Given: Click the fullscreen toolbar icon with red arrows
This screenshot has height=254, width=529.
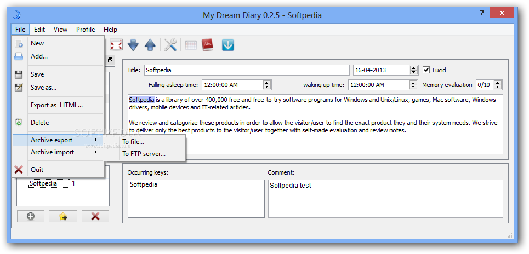Looking at the screenshot, I should tap(116, 45).
